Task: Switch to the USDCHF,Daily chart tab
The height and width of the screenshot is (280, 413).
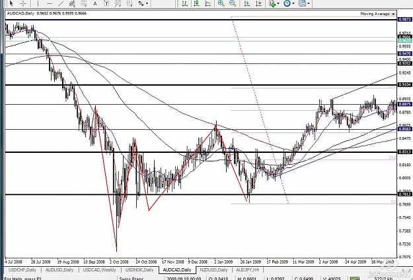Action: [22, 269]
